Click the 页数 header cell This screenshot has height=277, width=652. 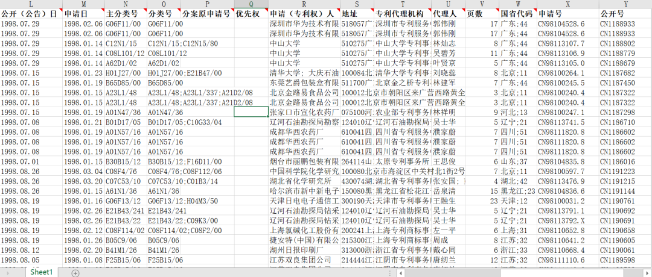tap(482, 14)
